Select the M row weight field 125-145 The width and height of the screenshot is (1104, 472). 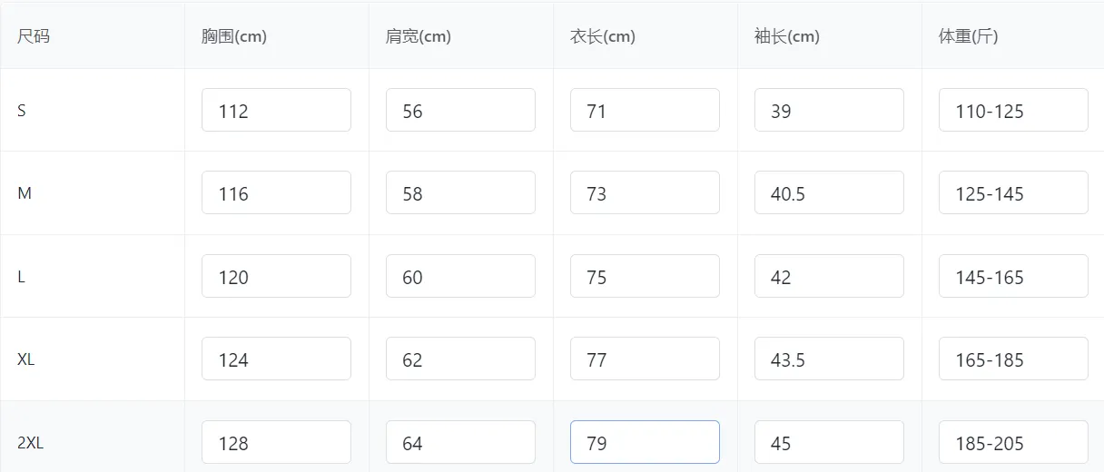(1013, 192)
